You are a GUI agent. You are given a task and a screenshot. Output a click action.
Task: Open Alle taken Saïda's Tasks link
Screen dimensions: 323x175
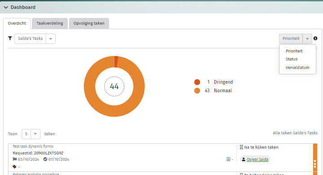295,133
